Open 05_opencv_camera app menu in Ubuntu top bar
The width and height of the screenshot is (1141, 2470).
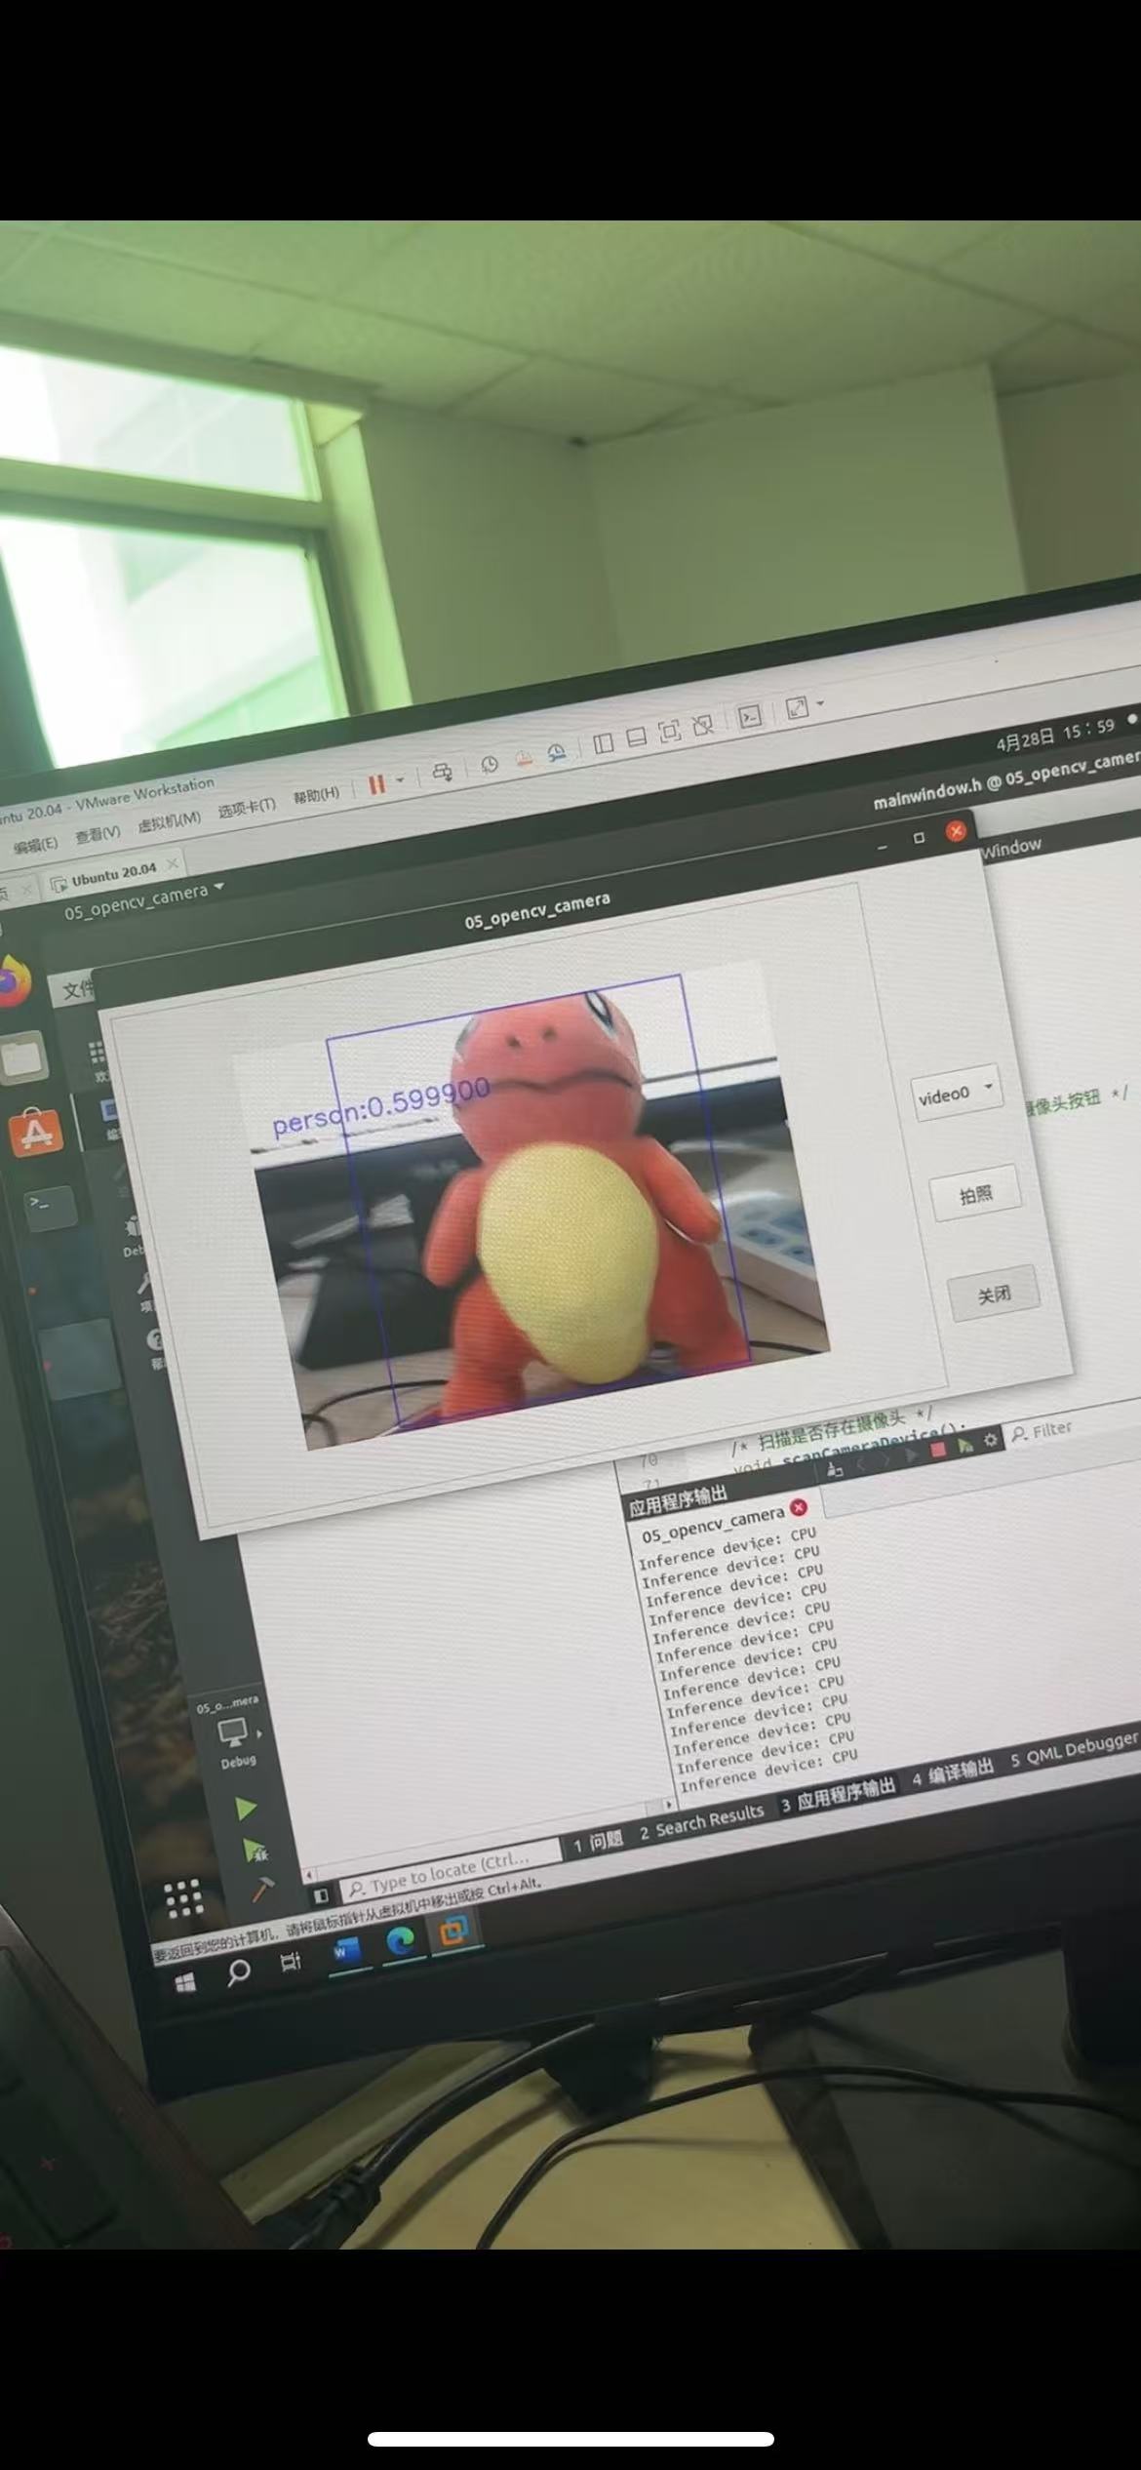pos(143,900)
